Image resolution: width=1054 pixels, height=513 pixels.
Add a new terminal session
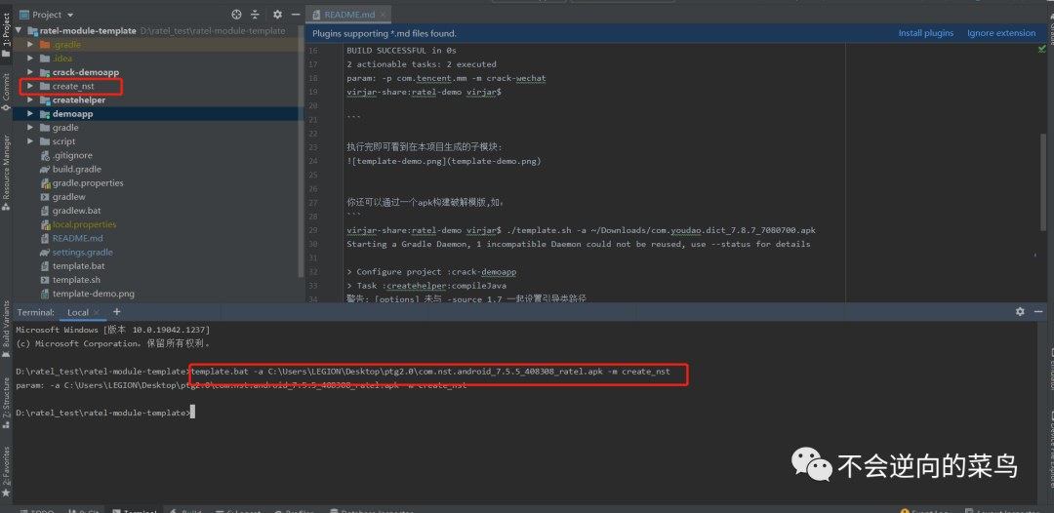tap(116, 311)
